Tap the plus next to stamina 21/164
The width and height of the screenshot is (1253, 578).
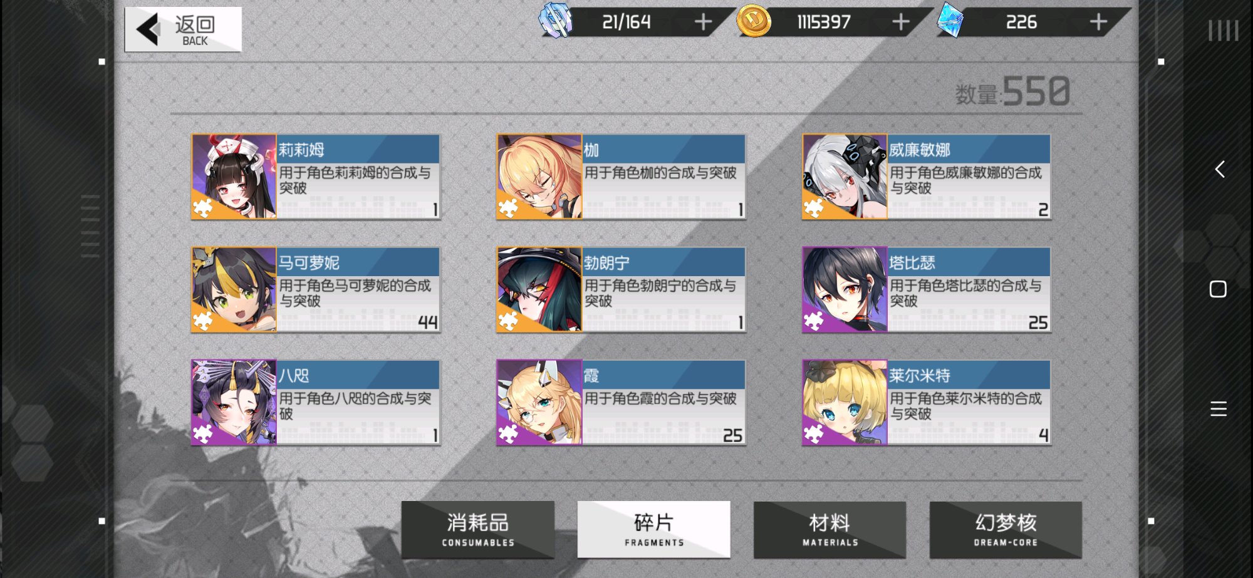[x=703, y=23]
